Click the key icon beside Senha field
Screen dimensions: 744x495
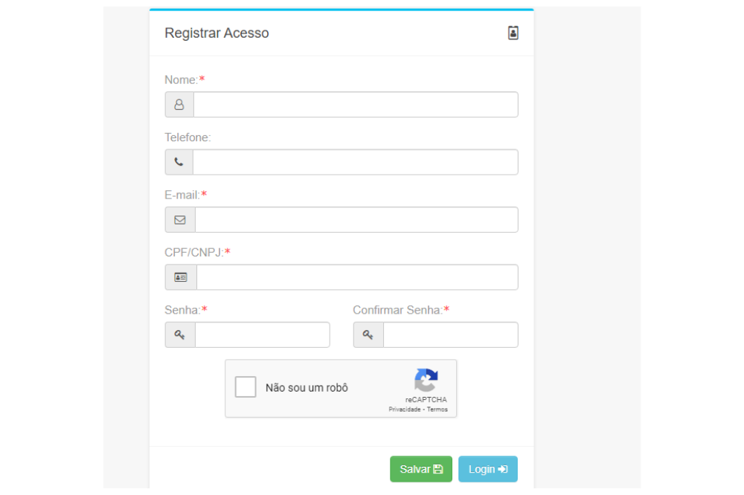pyautogui.click(x=180, y=335)
